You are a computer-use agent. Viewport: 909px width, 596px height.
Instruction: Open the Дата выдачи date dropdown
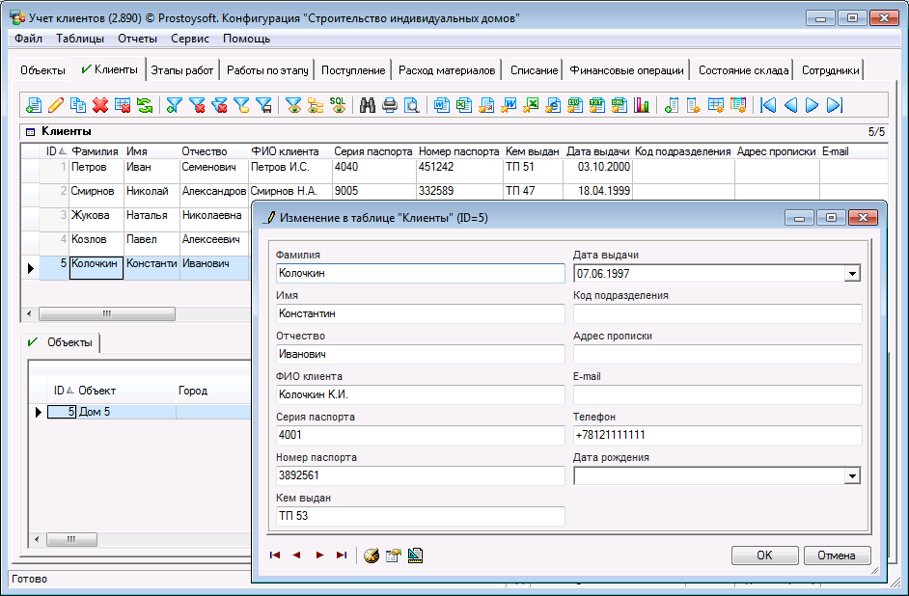(851, 274)
